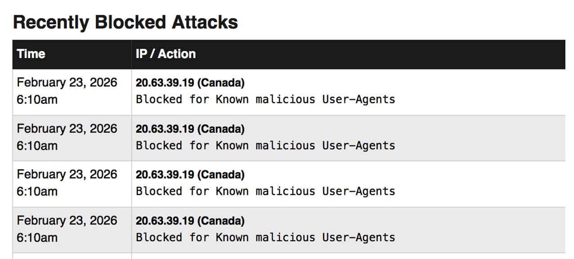
Task: Click the fourth row's blocked User-Agents message
Action: [265, 237]
